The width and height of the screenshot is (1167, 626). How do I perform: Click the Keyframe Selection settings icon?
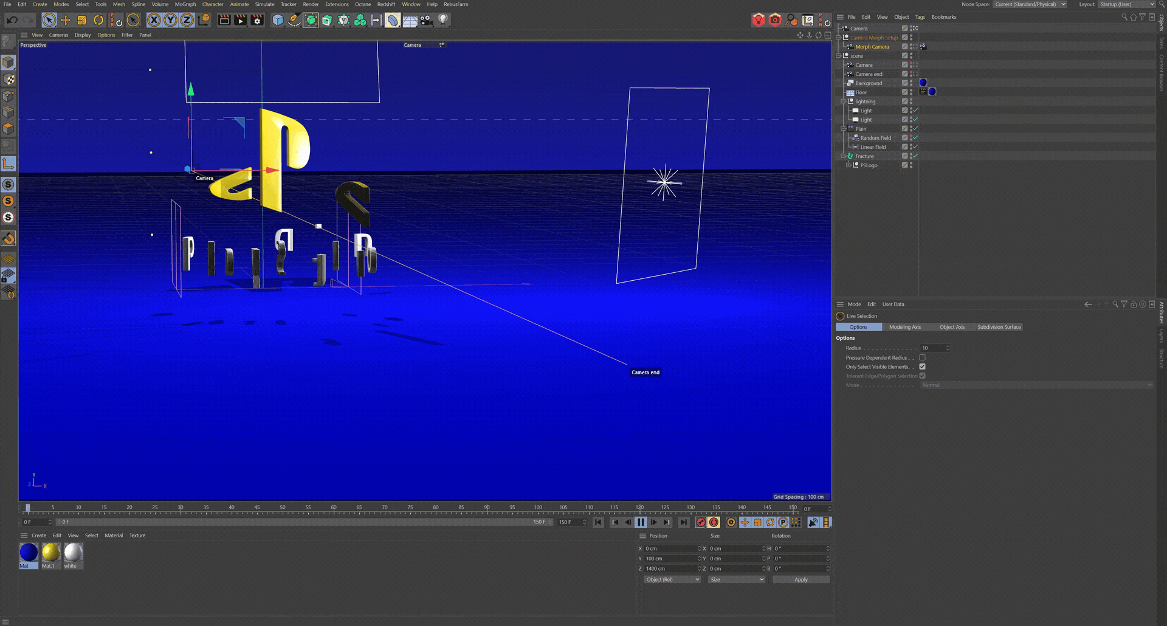(731, 522)
